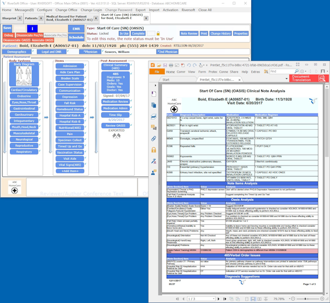The width and height of the screenshot is (330, 303).
Task: Click the Schedule button
Action: [76, 37]
